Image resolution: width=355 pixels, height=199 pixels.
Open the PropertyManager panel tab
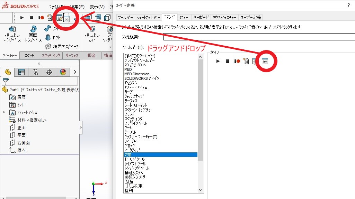point(21,72)
